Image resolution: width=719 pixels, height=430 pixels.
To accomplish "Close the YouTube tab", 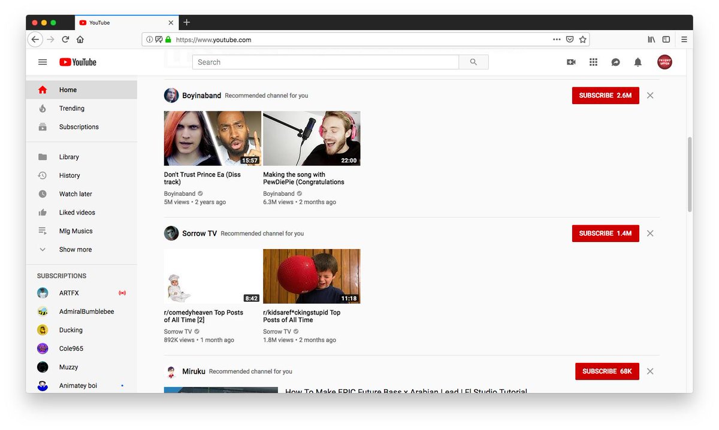I will (171, 23).
